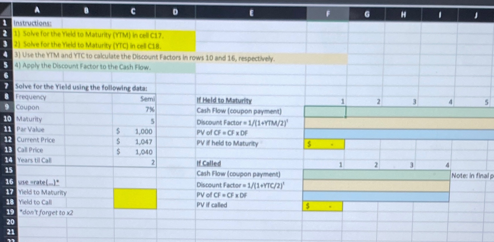Select the "Yield to Call" label
The image size is (494, 242).
tap(35, 202)
